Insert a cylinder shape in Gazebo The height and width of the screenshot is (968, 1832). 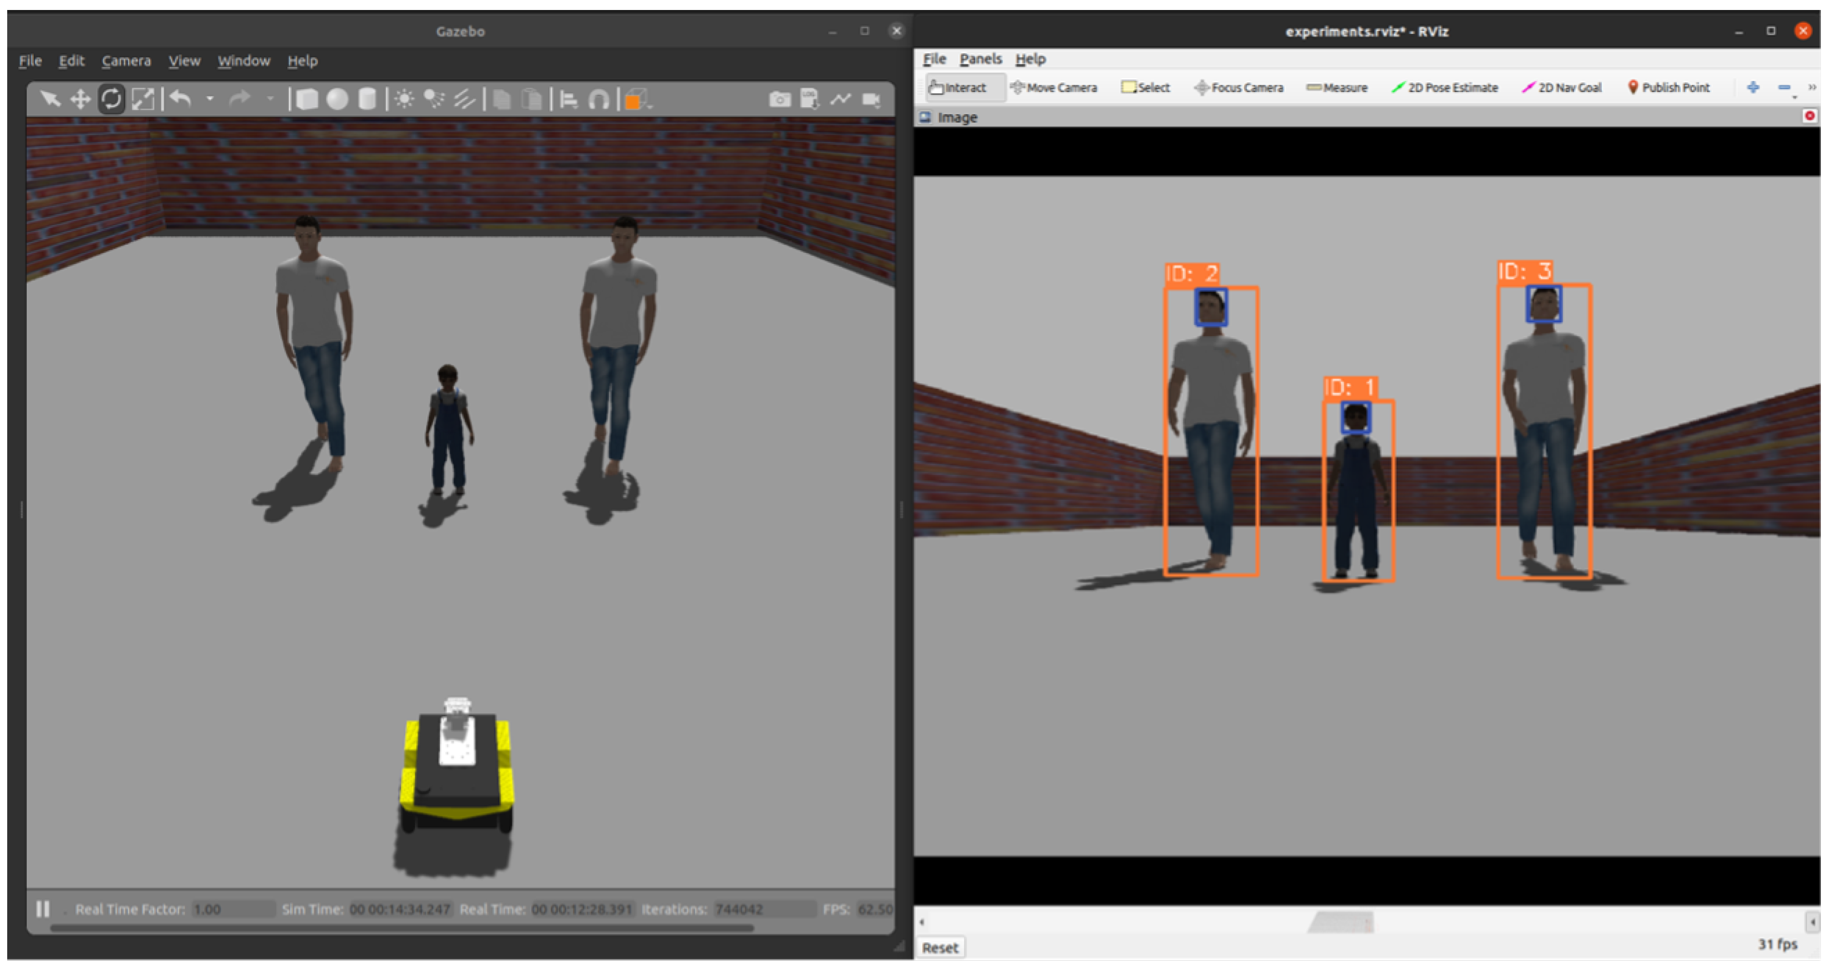click(x=367, y=99)
